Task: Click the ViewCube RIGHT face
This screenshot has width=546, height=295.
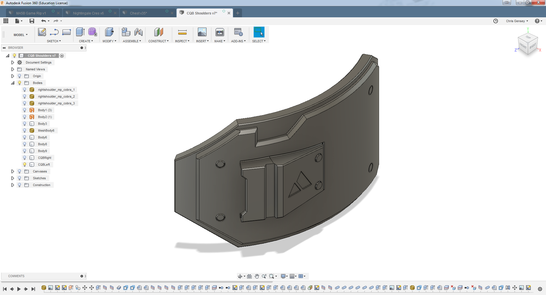Action: pyautogui.click(x=533, y=46)
